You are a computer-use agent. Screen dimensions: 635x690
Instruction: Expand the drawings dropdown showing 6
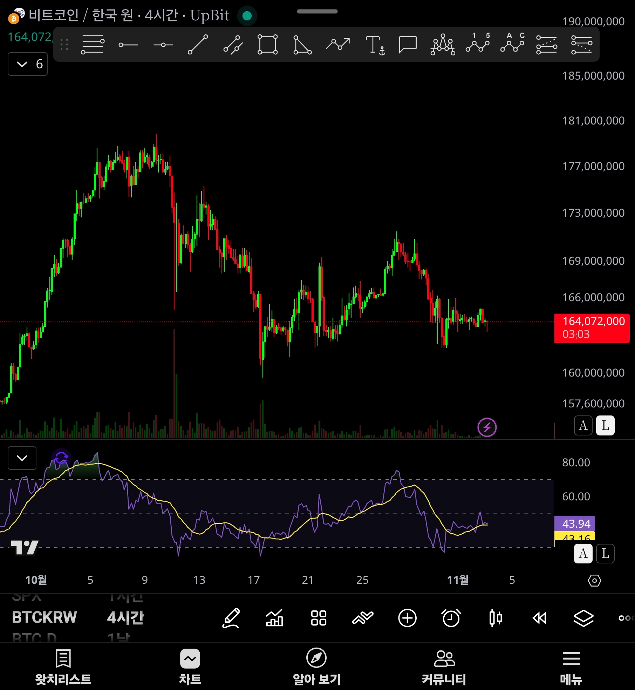point(27,64)
